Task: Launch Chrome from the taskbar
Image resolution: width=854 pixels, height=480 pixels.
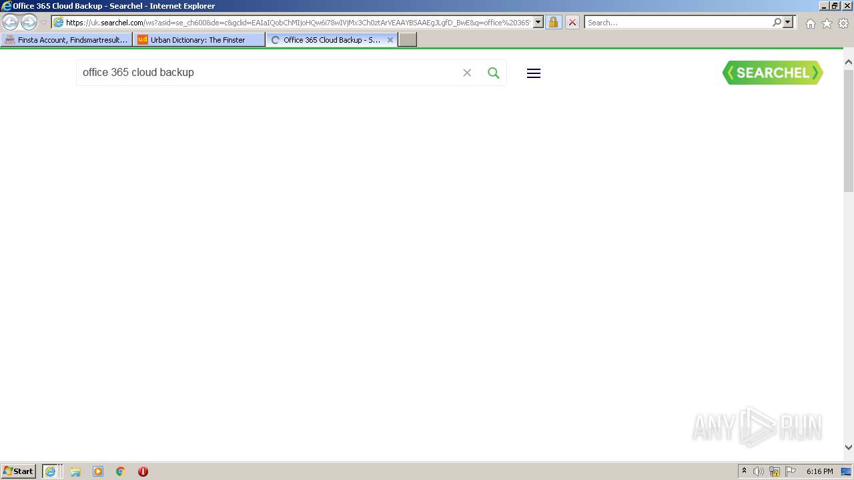Action: click(x=121, y=471)
